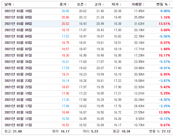Select the date 2021년 02월 18일
Screen dimensions: 173x137
(18, 100)
